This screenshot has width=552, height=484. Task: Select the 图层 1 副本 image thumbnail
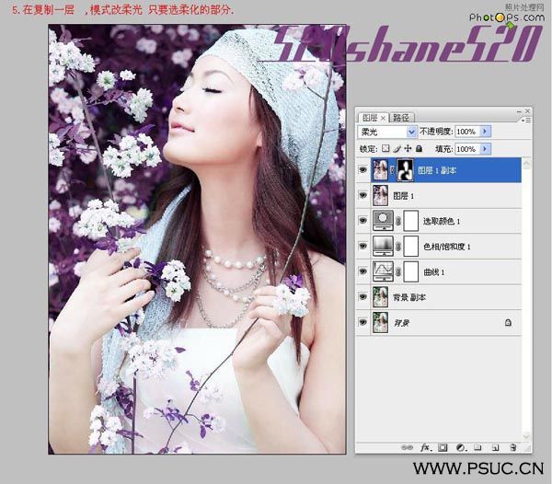click(x=381, y=170)
